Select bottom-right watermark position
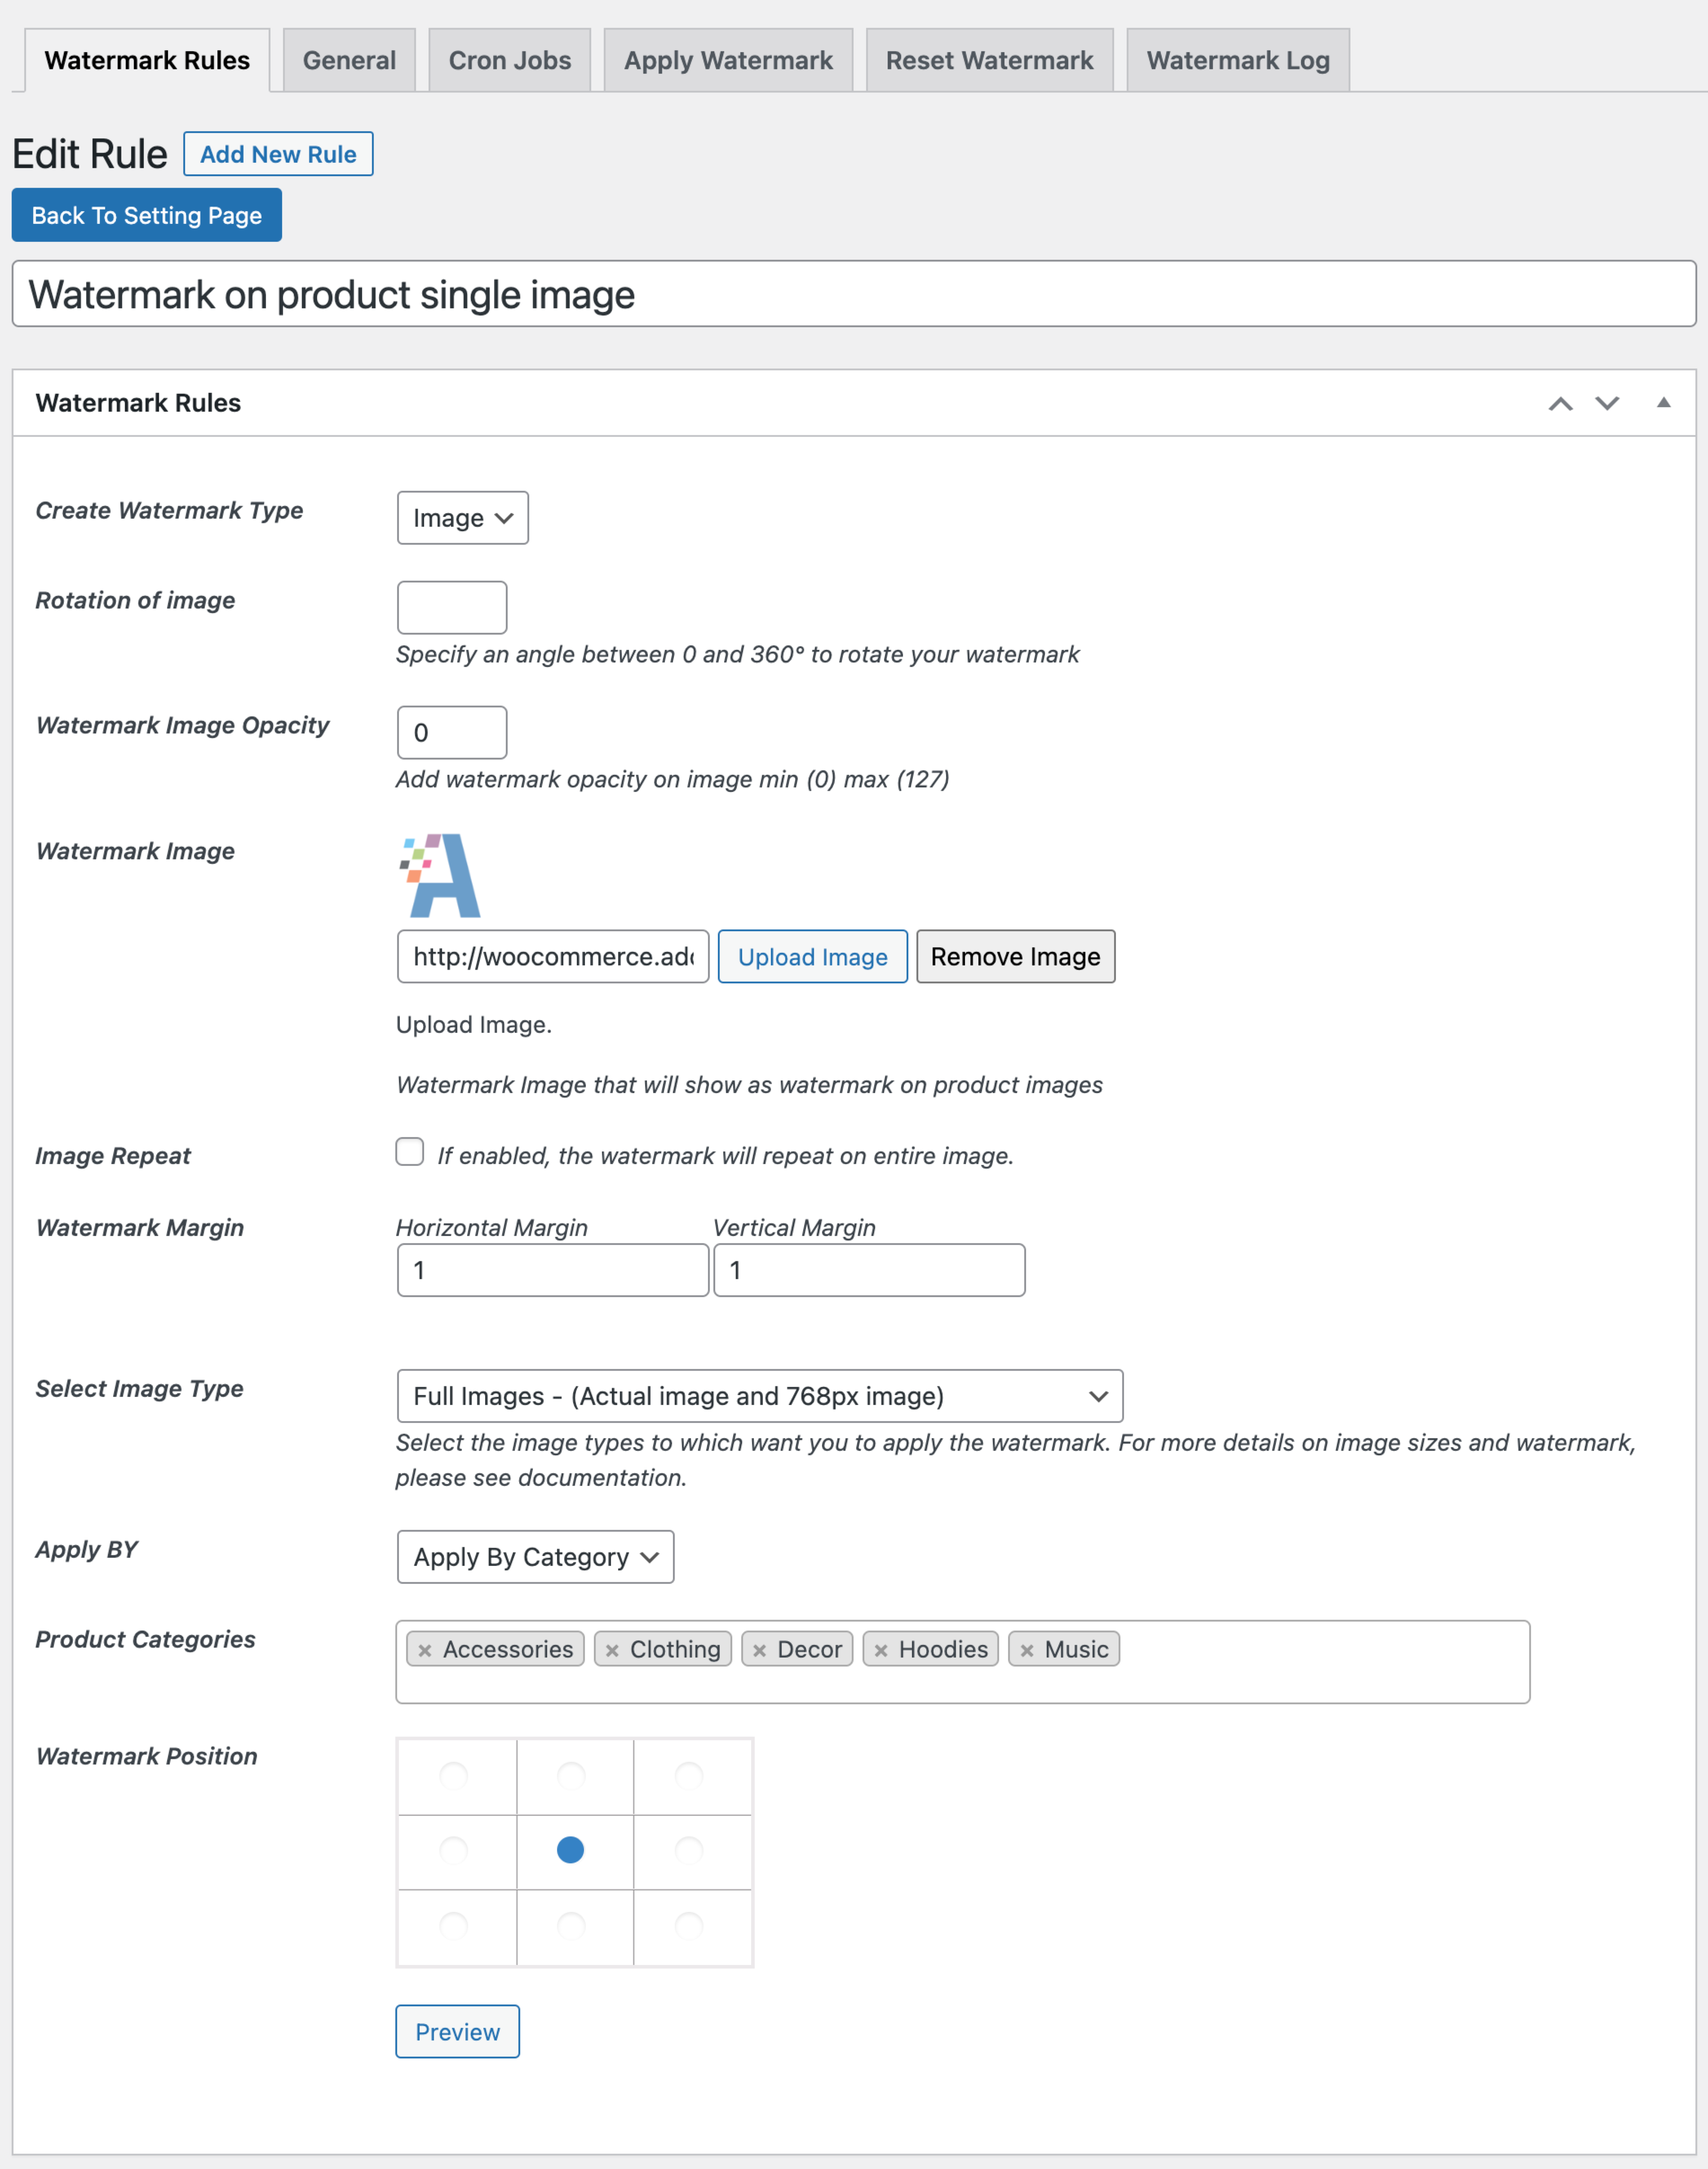 pos(689,1925)
